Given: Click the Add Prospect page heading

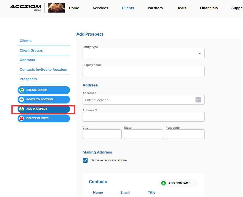Looking at the screenshot, I should click(90, 34).
